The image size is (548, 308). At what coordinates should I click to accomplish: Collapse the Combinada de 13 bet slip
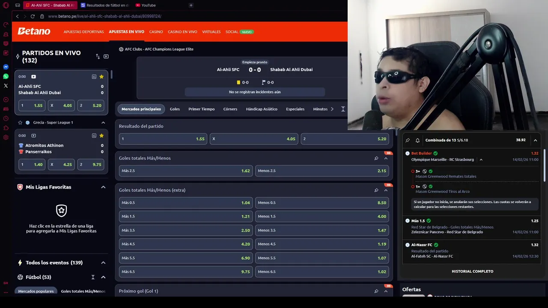point(535,140)
